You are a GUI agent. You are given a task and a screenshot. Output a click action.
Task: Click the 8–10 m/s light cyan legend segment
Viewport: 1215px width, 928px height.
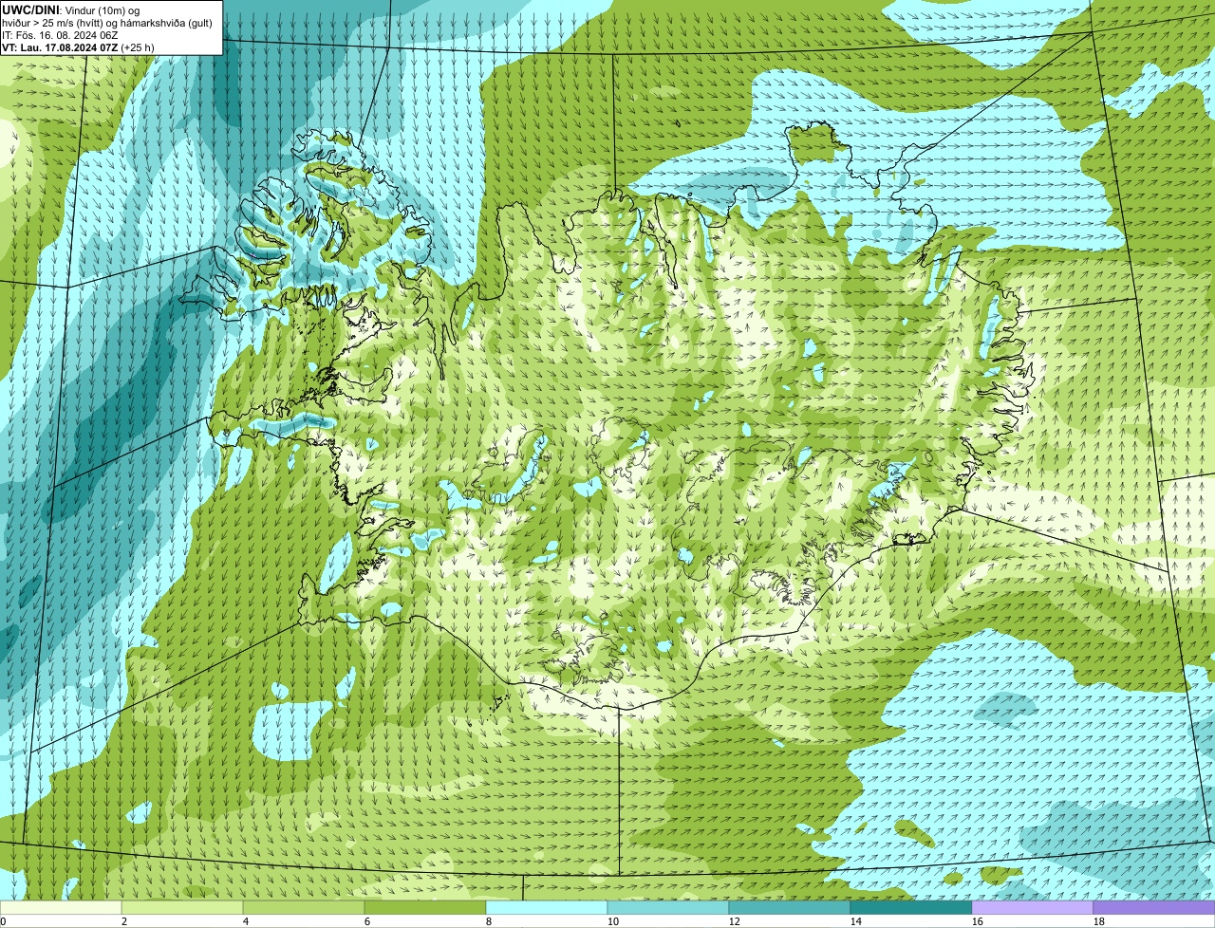click(x=547, y=908)
